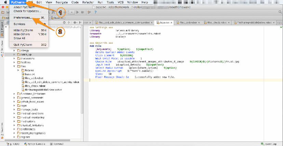The image size is (283, 146).
Task: Open the VCS menu
Action: pos(121,2)
